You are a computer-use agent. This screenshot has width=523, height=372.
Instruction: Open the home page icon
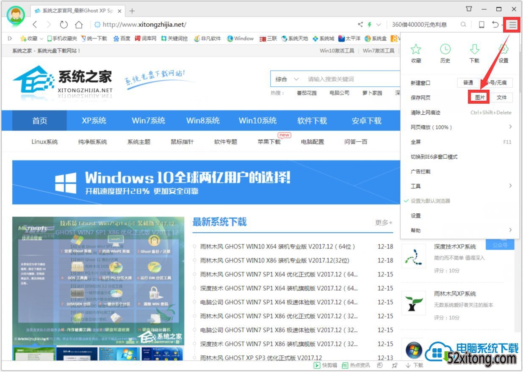(x=79, y=25)
